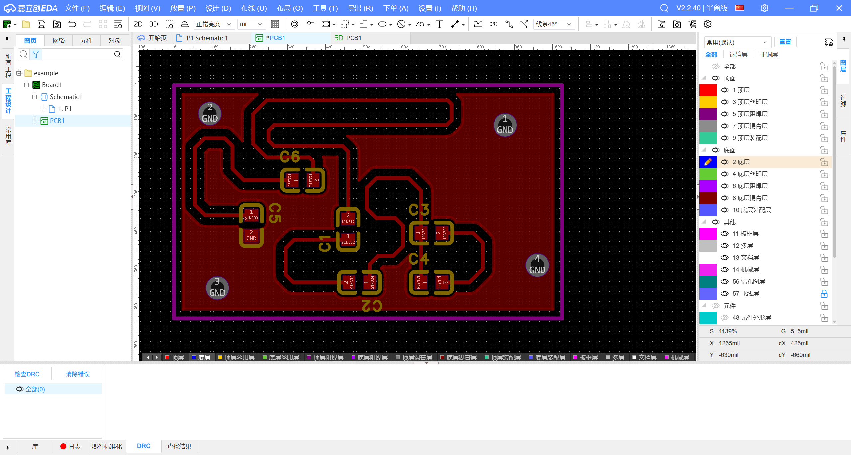Screen dimensions: 851x455
Task: Click the Undo arrow icon
Action: click(x=72, y=24)
